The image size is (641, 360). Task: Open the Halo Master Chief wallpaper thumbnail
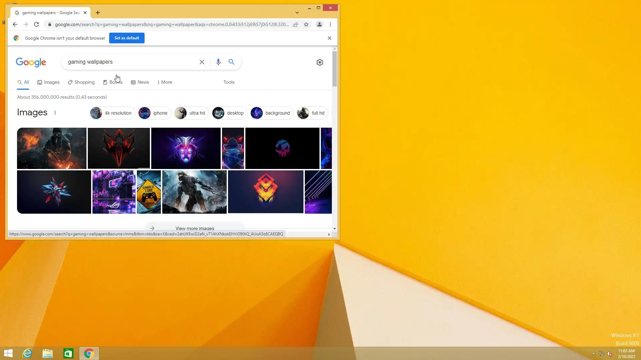(194, 192)
